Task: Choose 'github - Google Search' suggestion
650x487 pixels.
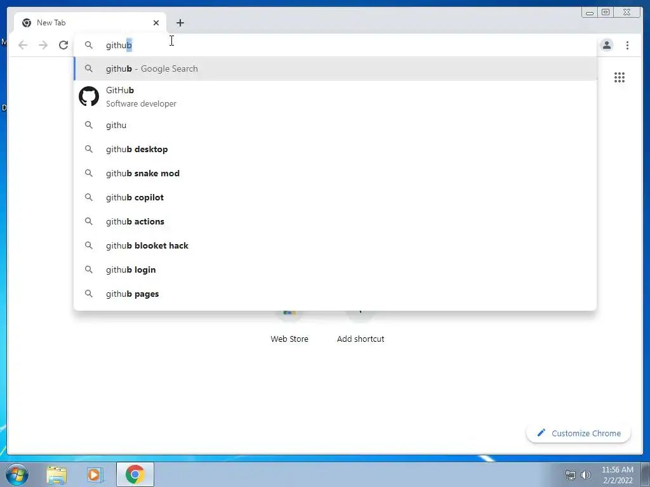Action: tap(335, 68)
